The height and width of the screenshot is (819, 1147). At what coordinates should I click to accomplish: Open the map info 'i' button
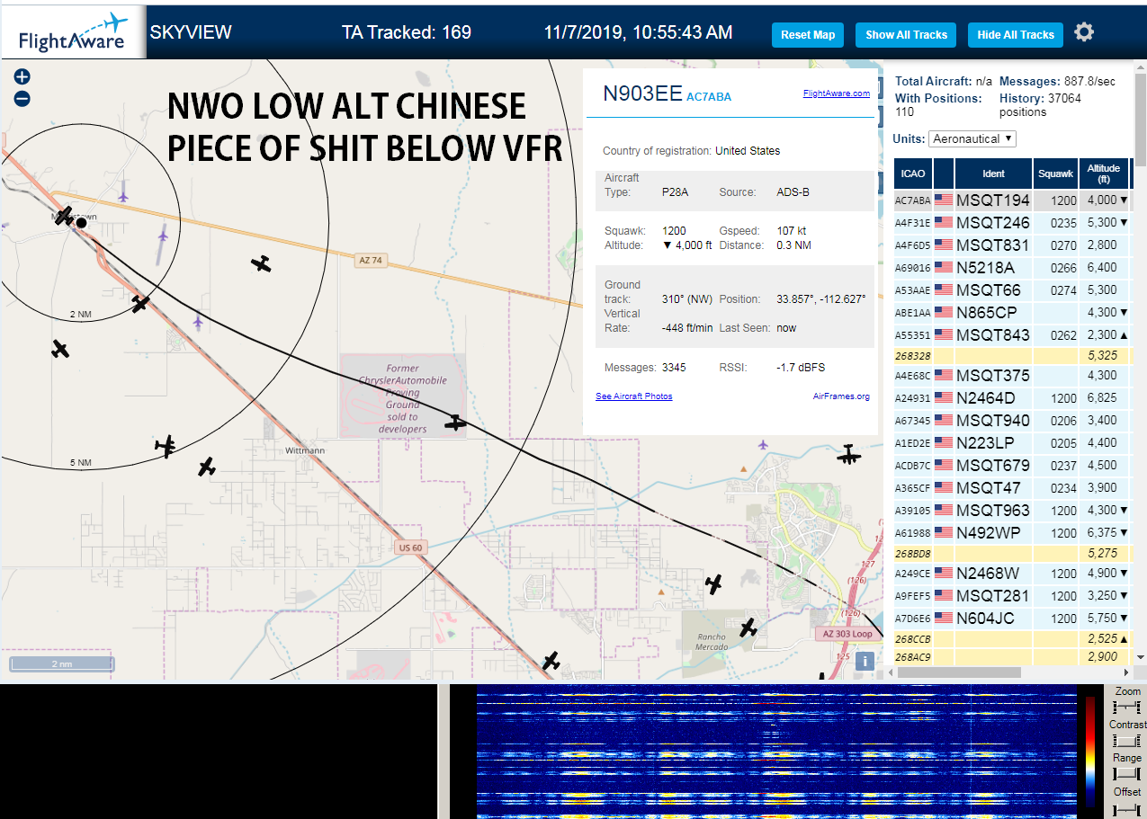click(x=865, y=662)
